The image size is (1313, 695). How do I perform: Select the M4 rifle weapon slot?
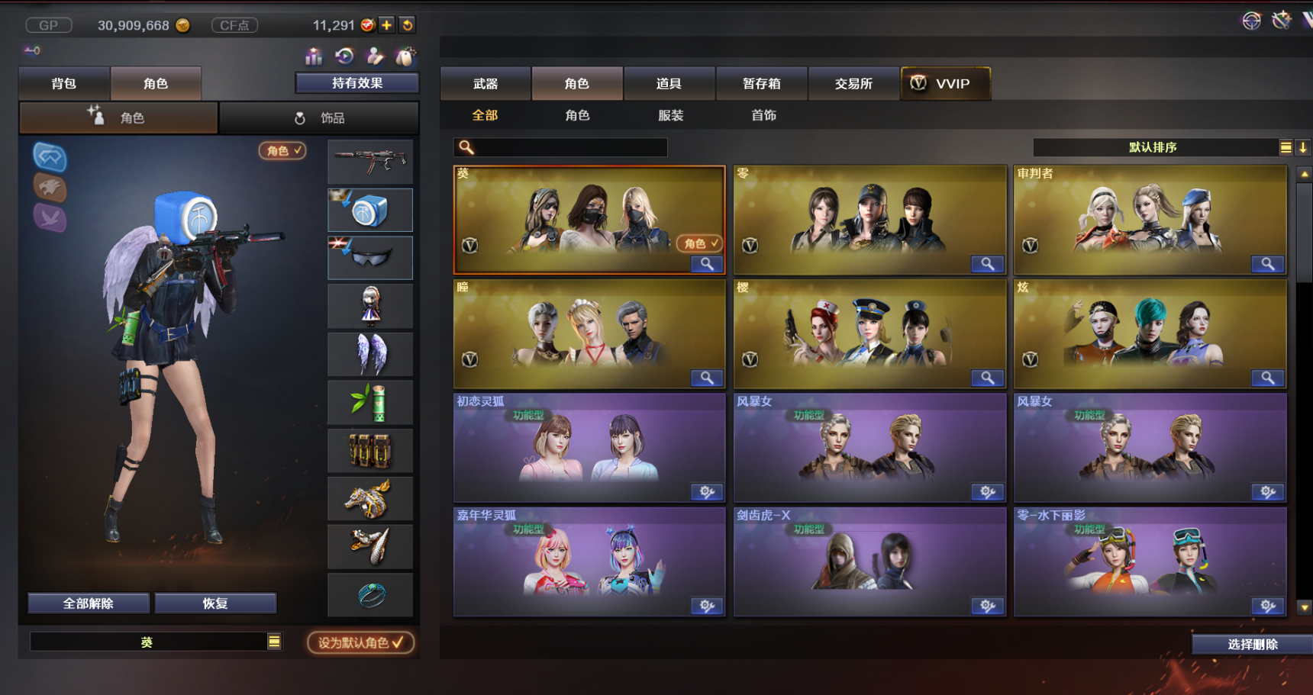point(370,161)
